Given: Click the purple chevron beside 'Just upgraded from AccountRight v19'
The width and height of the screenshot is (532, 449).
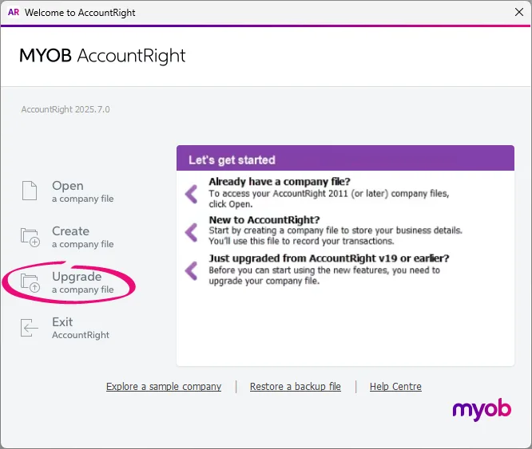Looking at the screenshot, I should pyautogui.click(x=192, y=271).
